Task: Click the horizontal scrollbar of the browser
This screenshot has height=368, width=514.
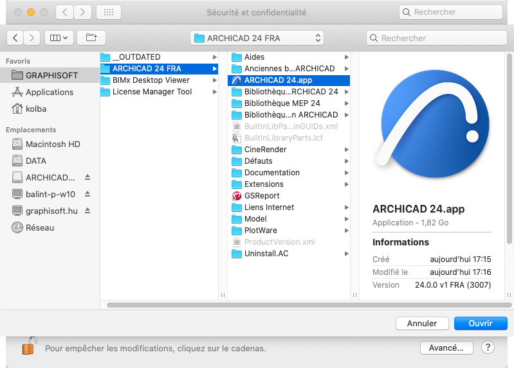Action: [309, 305]
